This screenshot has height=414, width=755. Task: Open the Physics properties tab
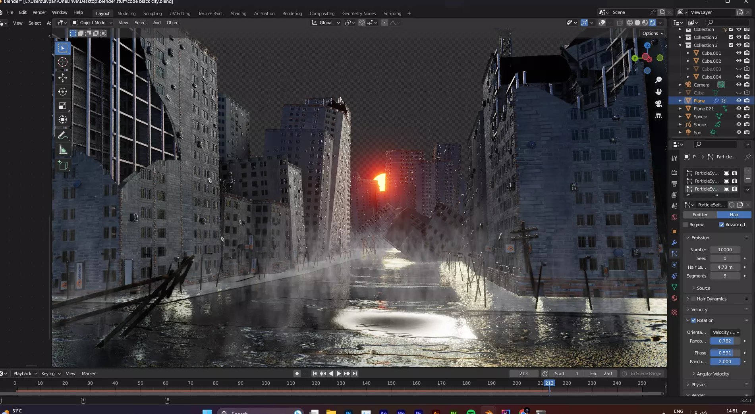[x=674, y=265]
